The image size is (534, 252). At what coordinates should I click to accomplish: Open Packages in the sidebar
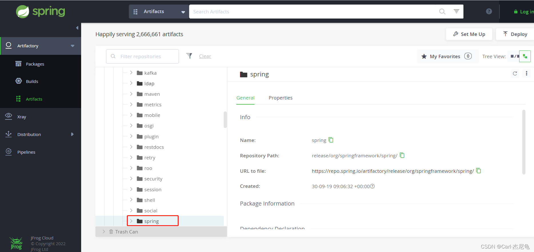pyautogui.click(x=35, y=64)
